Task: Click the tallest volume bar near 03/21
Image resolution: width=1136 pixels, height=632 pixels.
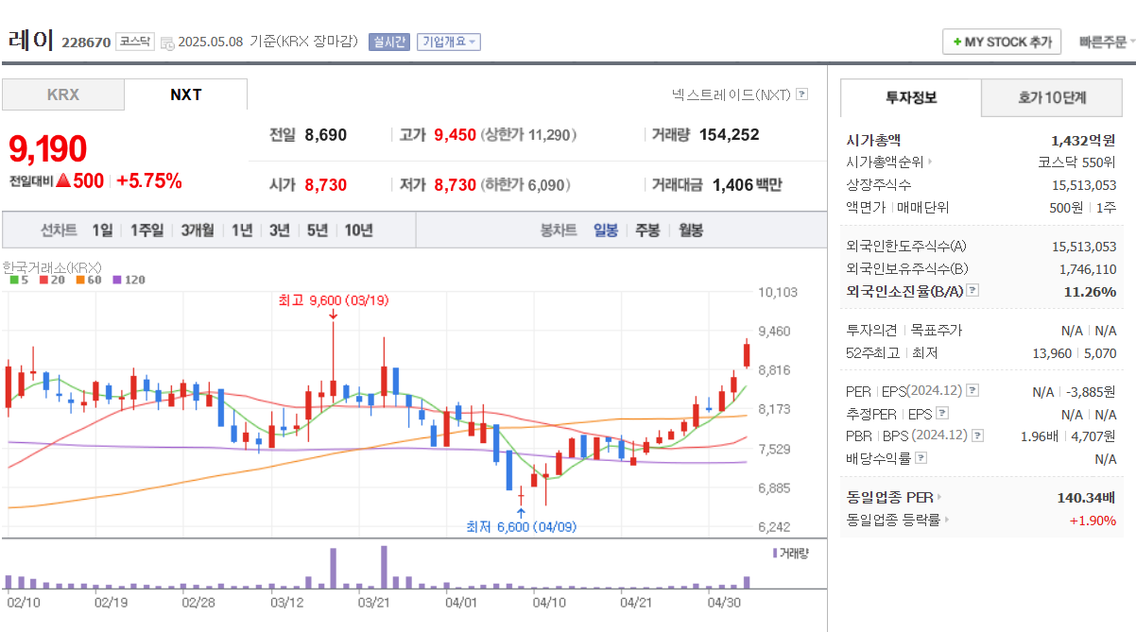Action: tap(384, 566)
